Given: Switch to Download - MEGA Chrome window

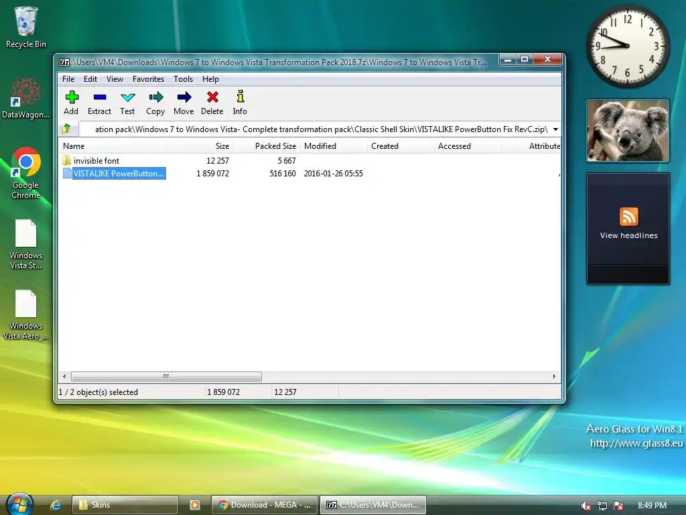Looking at the screenshot, I should 264,505.
